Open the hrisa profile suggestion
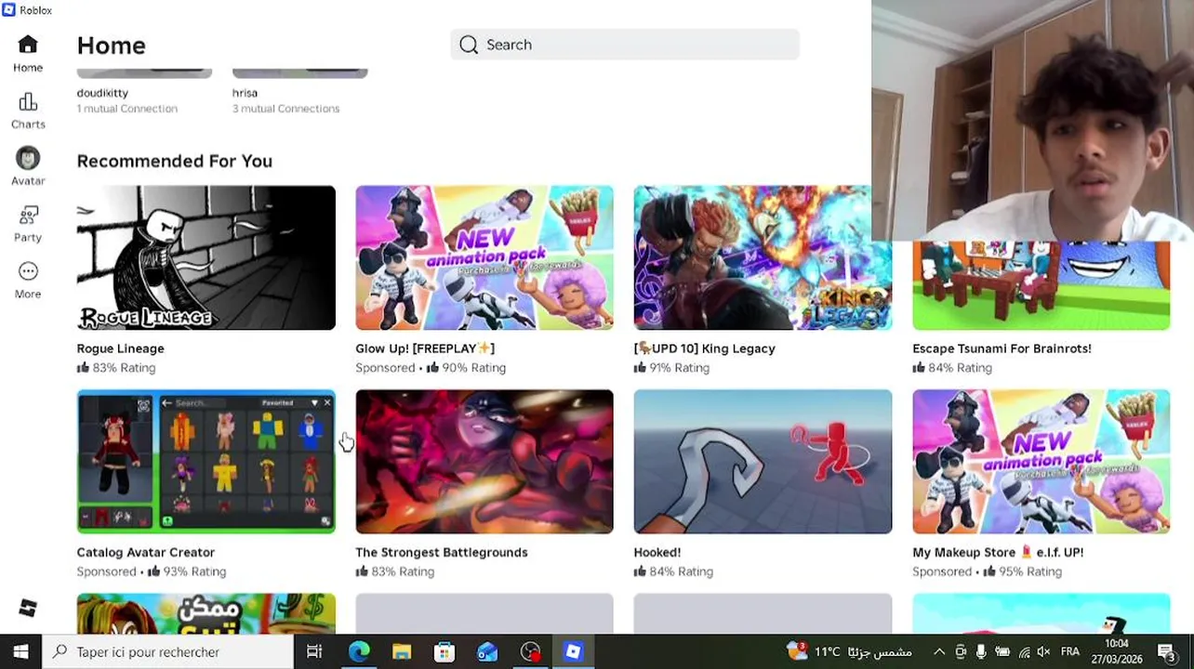The width and height of the screenshot is (1194, 669). tap(245, 93)
